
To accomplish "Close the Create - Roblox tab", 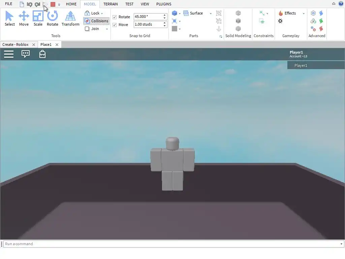I will 33,45.
